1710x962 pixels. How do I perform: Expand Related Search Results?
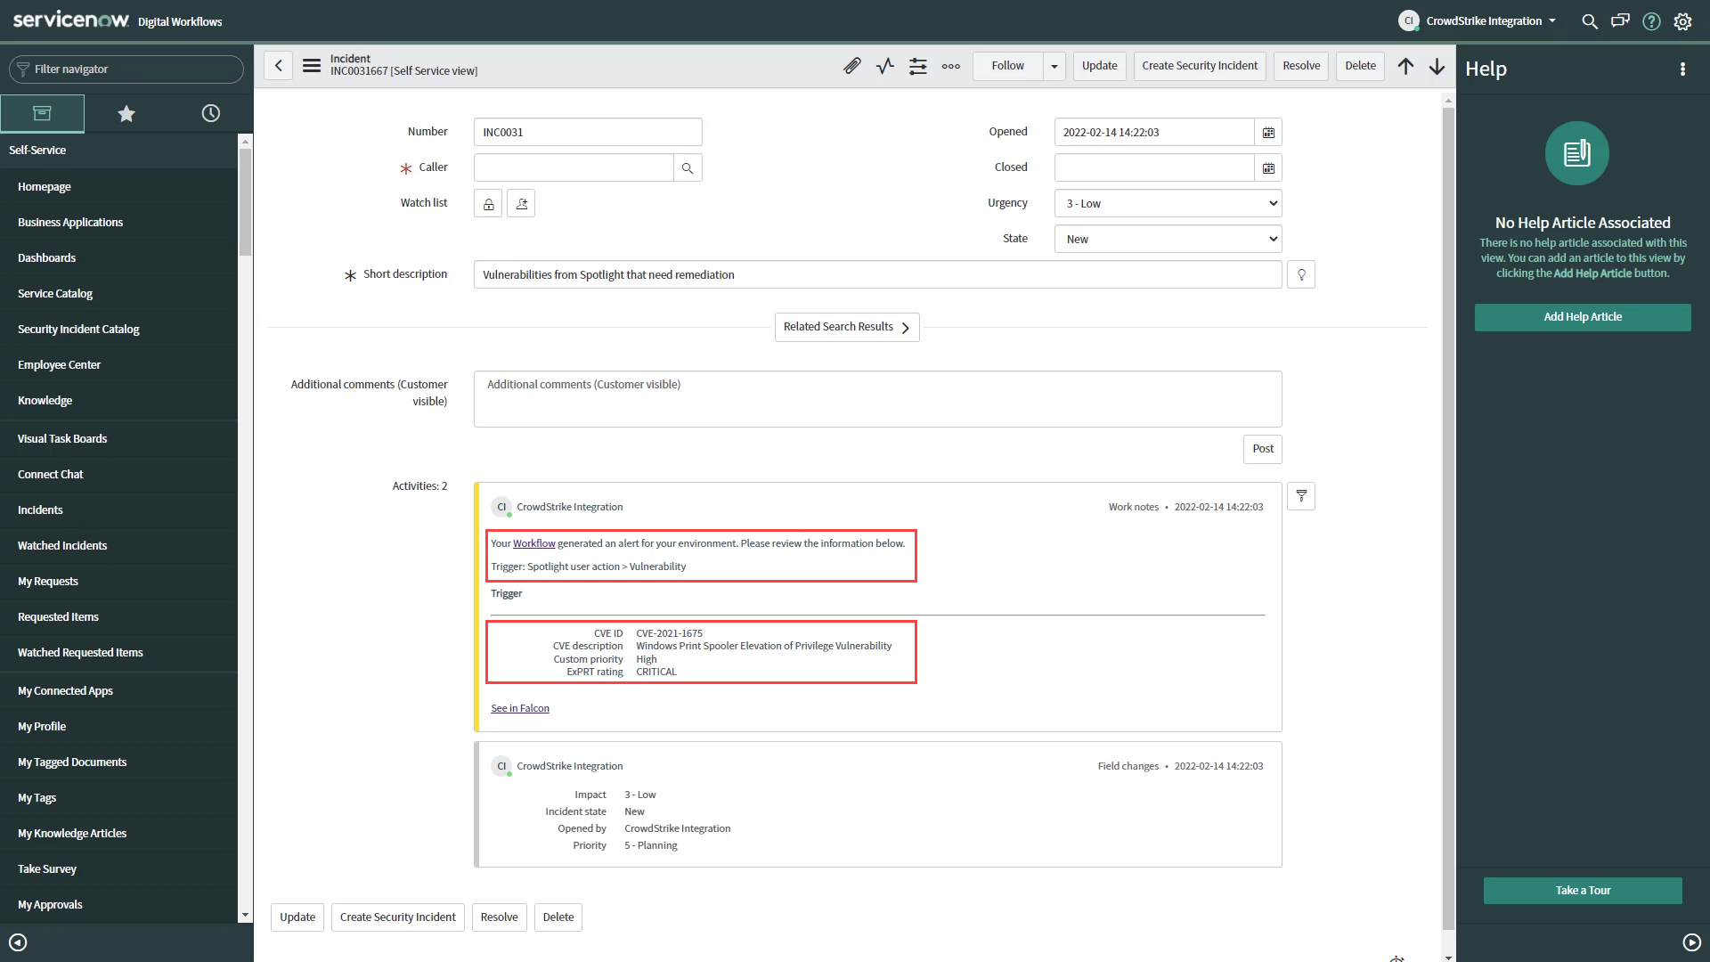[x=846, y=327]
